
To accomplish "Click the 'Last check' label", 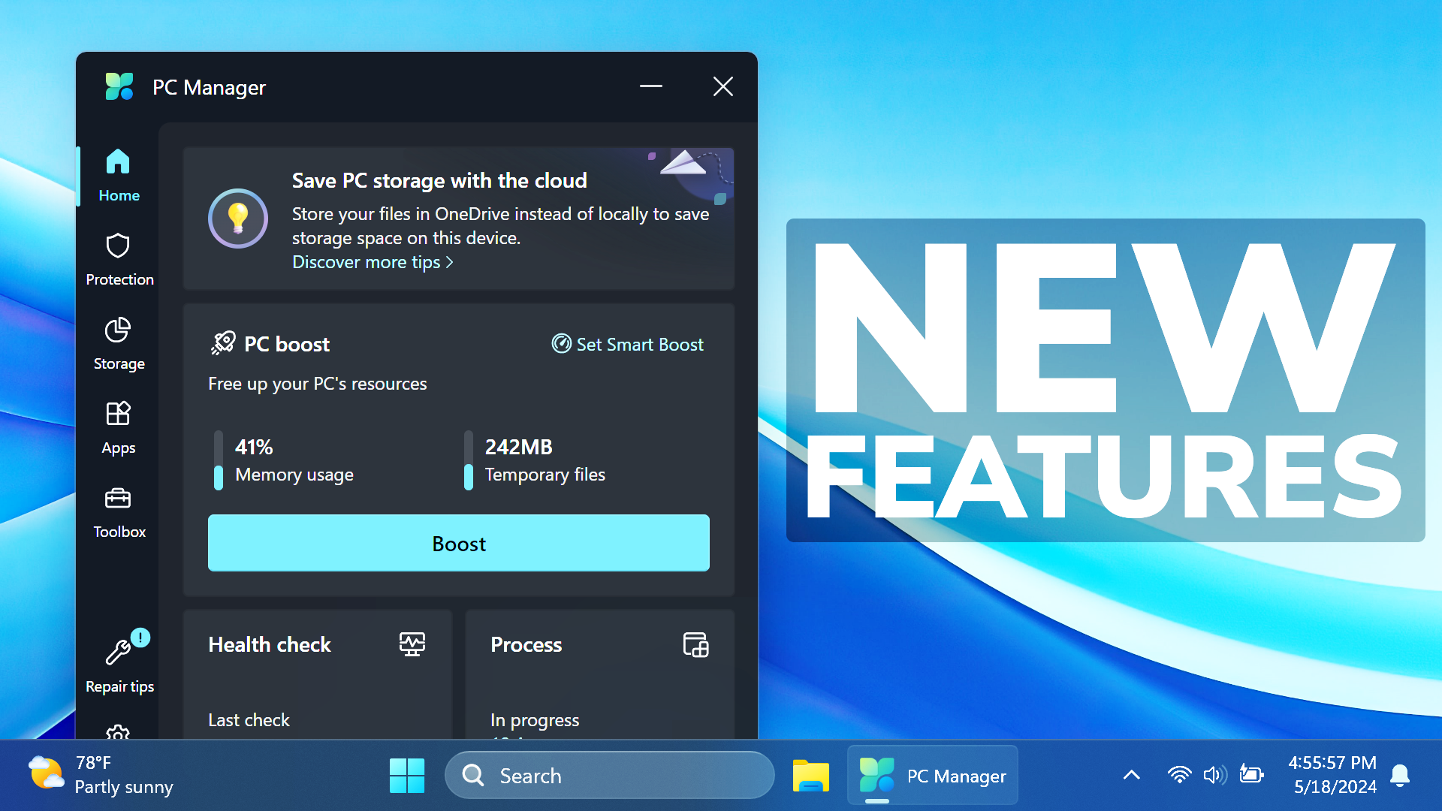I will pyautogui.click(x=249, y=720).
